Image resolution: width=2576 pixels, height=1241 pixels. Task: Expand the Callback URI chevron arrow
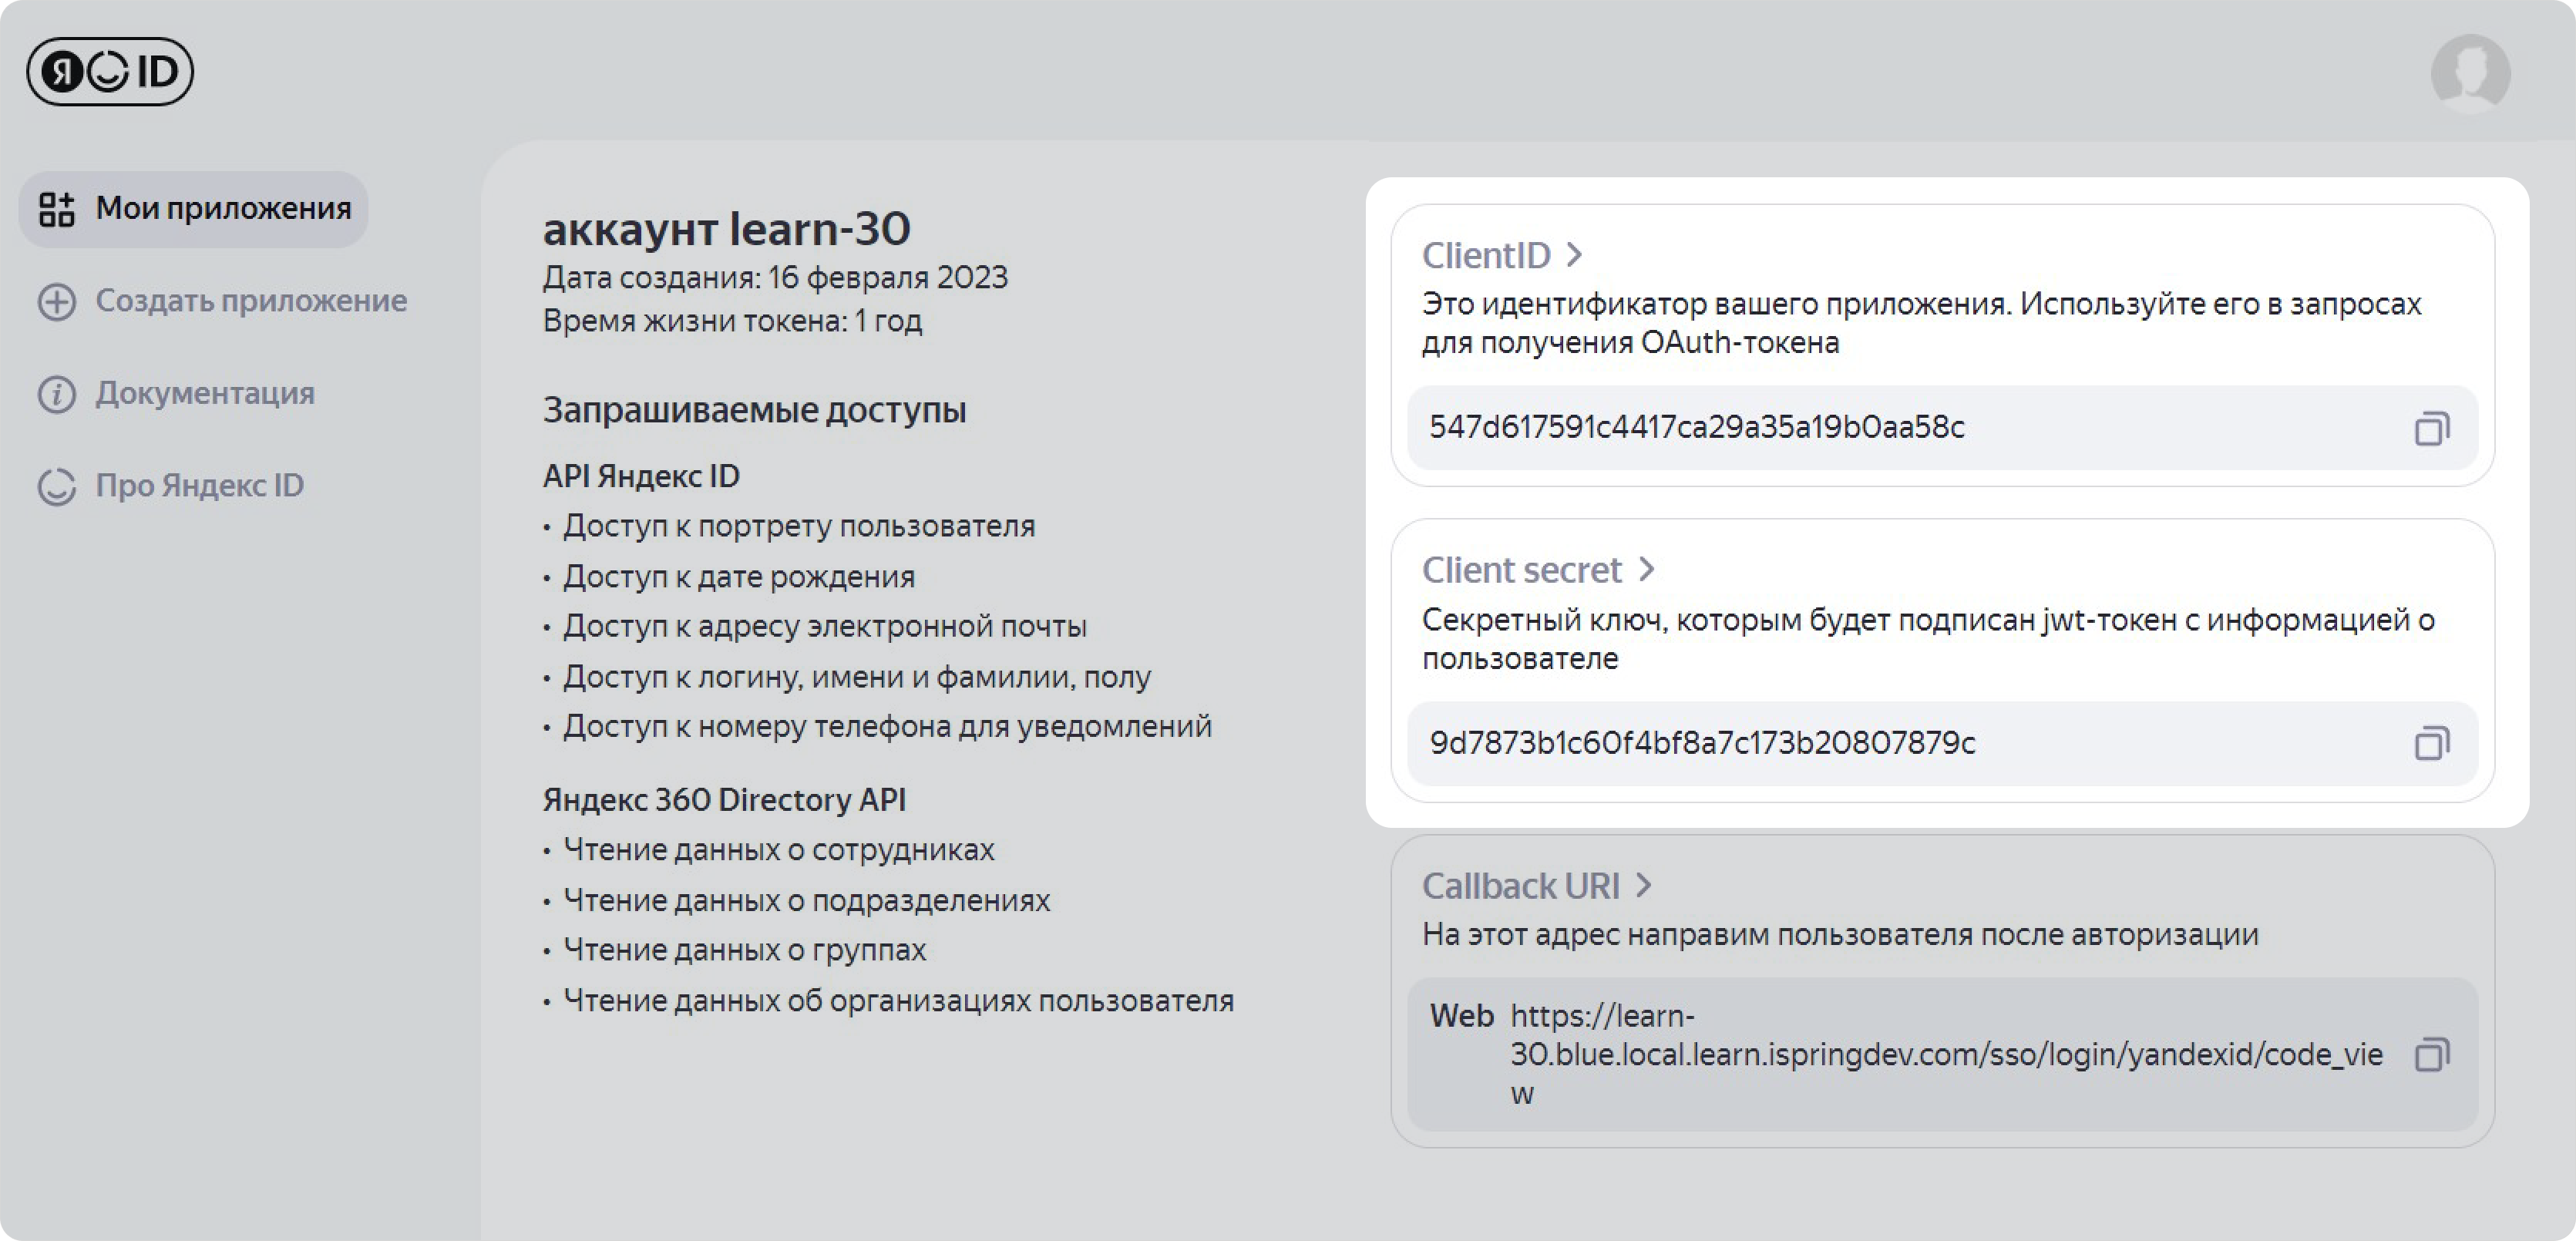click(x=1643, y=885)
